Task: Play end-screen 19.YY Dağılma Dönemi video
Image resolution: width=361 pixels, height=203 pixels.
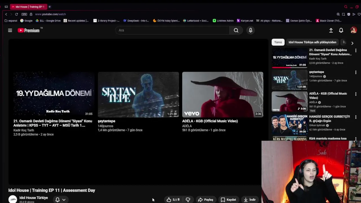Action: click(x=54, y=94)
